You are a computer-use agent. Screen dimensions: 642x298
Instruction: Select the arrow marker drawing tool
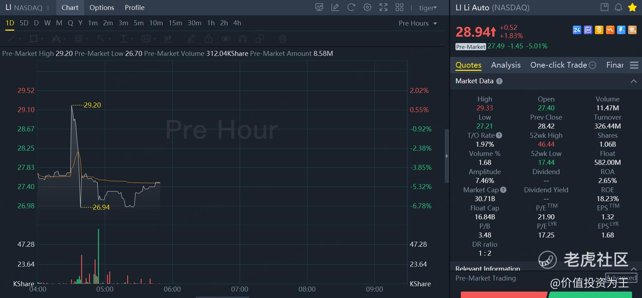coord(101,39)
